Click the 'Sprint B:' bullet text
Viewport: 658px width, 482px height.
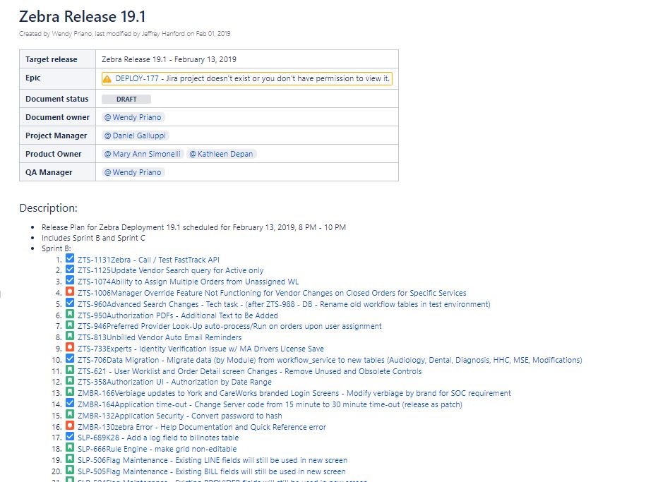[56, 248]
